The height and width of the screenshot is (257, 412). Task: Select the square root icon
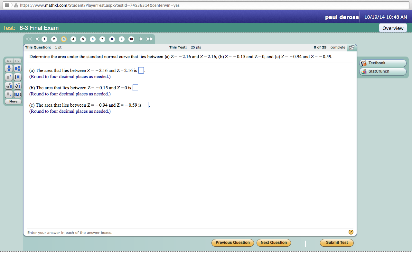(x=9, y=86)
